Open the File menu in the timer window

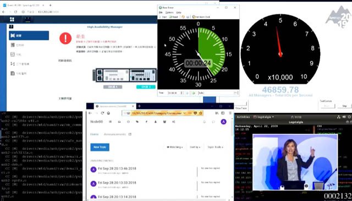[x=161, y=12]
